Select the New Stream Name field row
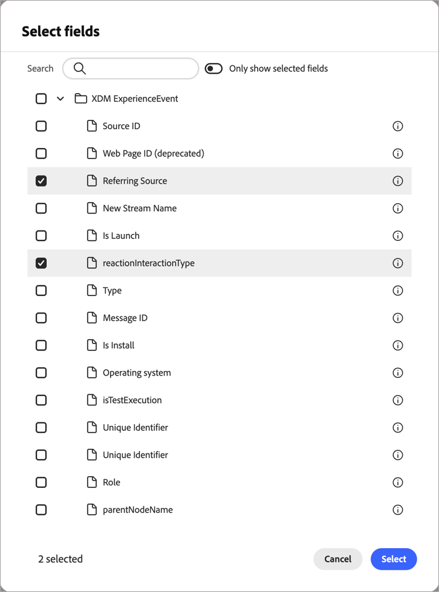The height and width of the screenshot is (592, 439). [140, 208]
